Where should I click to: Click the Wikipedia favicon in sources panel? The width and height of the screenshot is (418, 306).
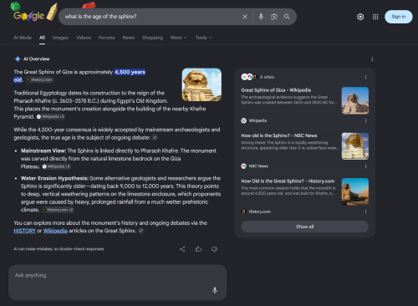coord(243,120)
